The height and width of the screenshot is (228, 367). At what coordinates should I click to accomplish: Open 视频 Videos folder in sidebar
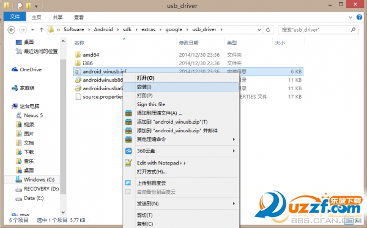tap(25, 124)
